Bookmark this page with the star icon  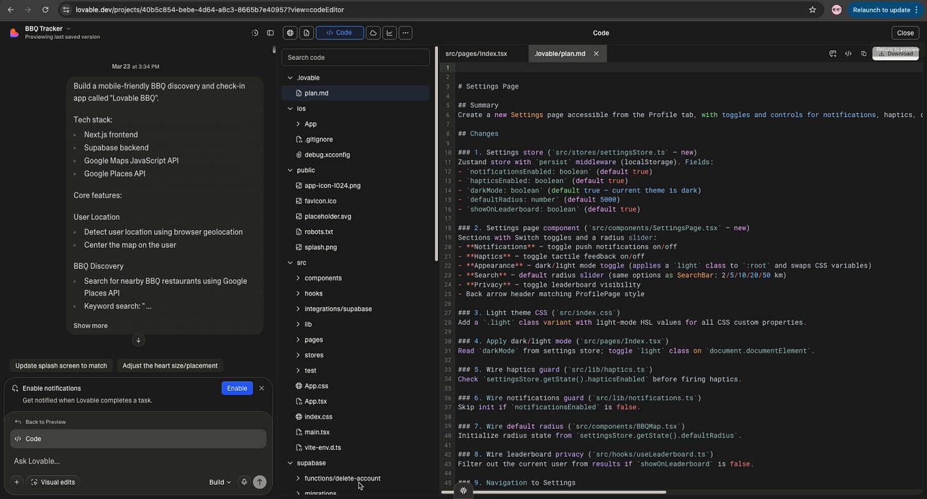coord(812,10)
